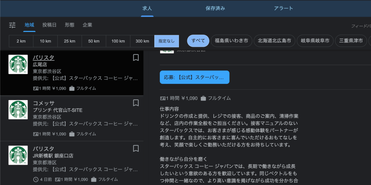Open the バリスタ JR新橋駅 銀座口店 listing title
This screenshot has width=371, height=185.
pyautogui.click(x=43, y=149)
